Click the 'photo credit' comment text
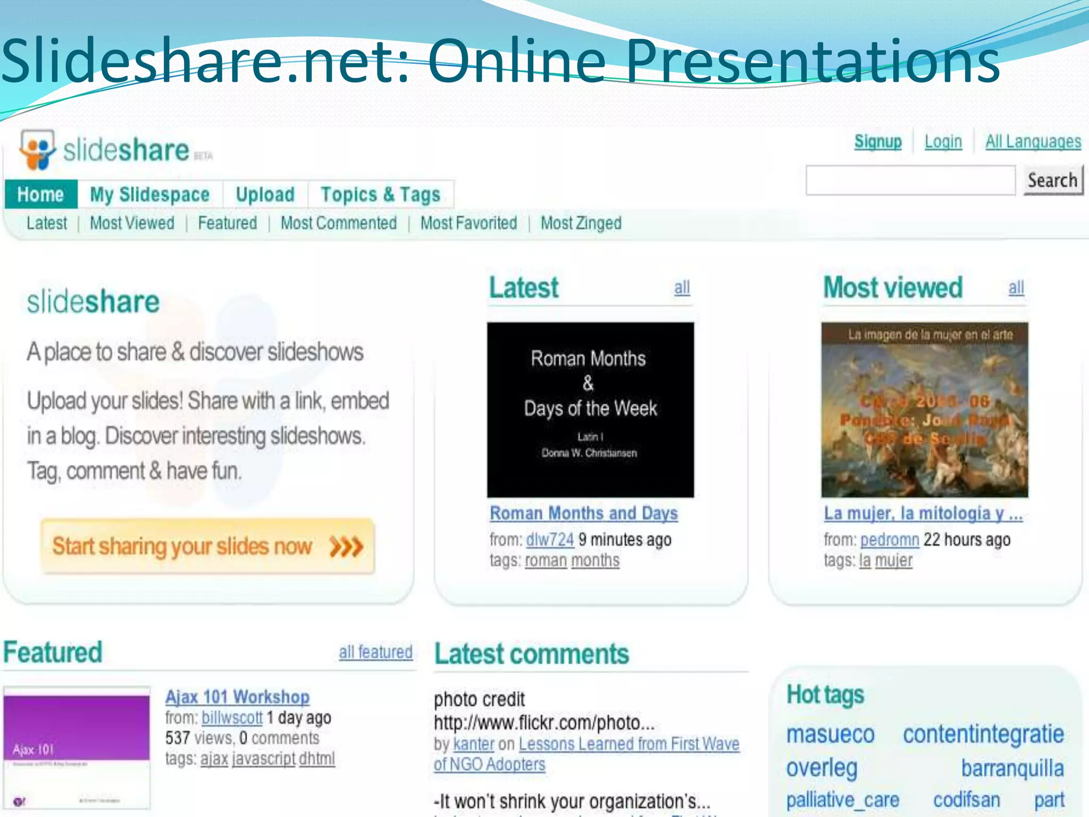Viewport: 1089px width, 817px height. point(479,699)
